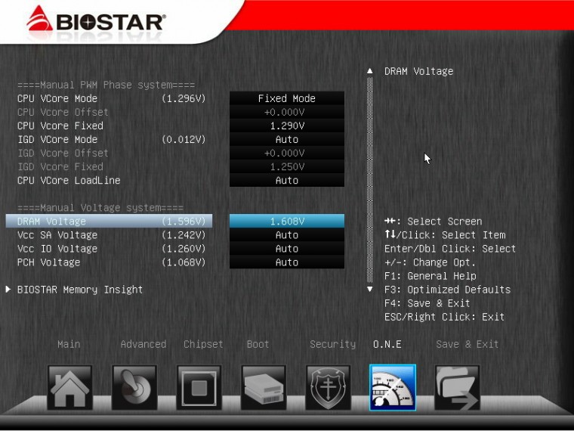Switch to the Main tab label
This screenshot has height=431, width=574.
69,344
